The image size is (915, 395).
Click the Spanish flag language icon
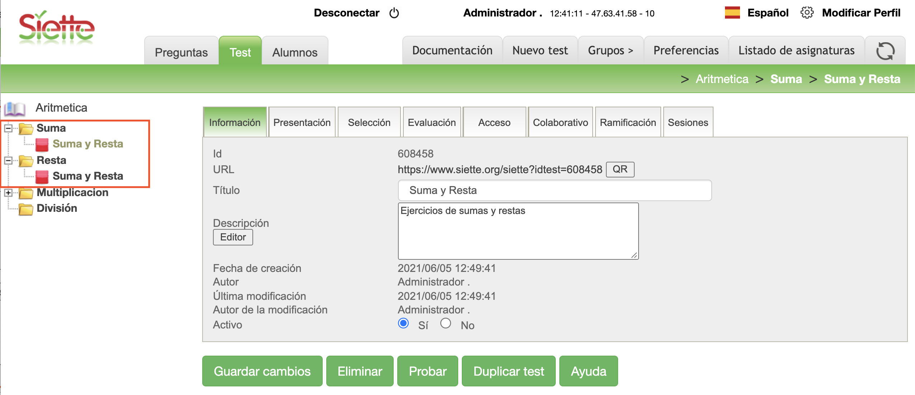(x=732, y=13)
